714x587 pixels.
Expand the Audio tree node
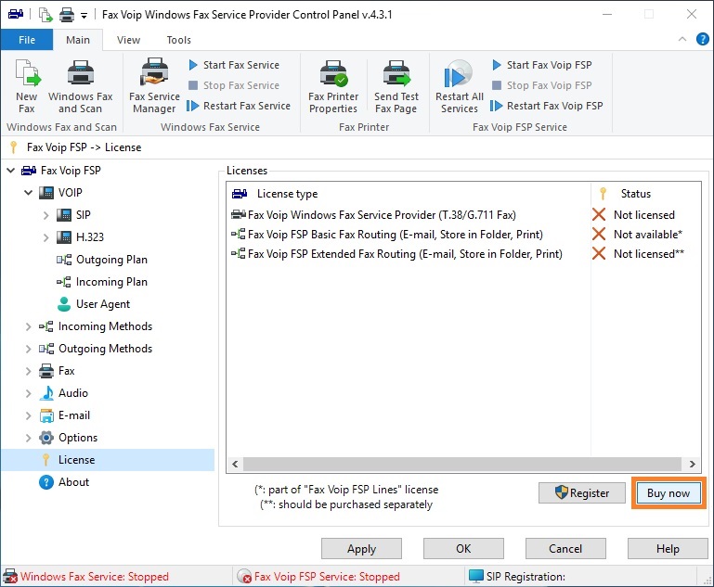coord(28,393)
